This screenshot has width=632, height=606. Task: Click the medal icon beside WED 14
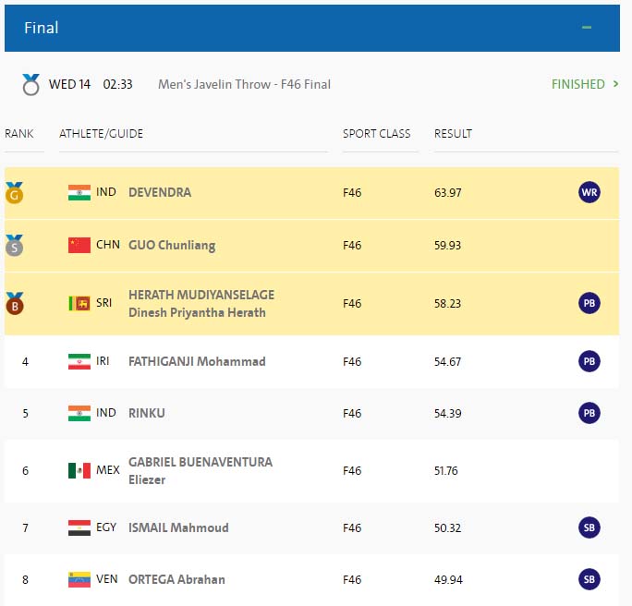[31, 85]
